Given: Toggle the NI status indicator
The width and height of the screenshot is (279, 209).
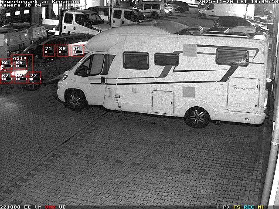Looking at the screenshot, I should click(261, 207).
